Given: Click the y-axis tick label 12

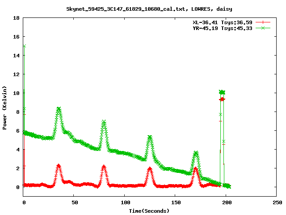Looking at the screenshot, I should point(16,74).
